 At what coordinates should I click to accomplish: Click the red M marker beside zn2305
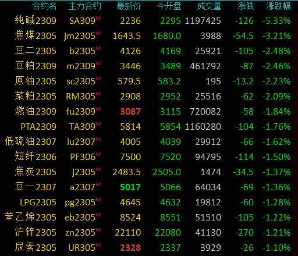pos(98,230)
